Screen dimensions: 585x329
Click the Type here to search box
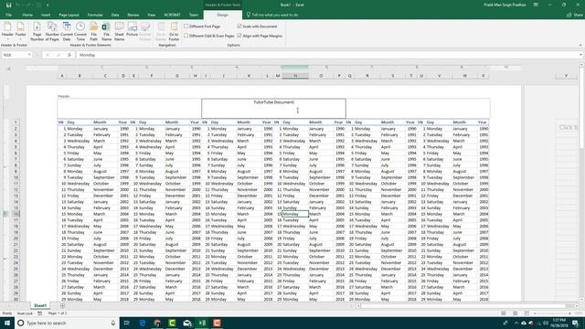click(67, 323)
